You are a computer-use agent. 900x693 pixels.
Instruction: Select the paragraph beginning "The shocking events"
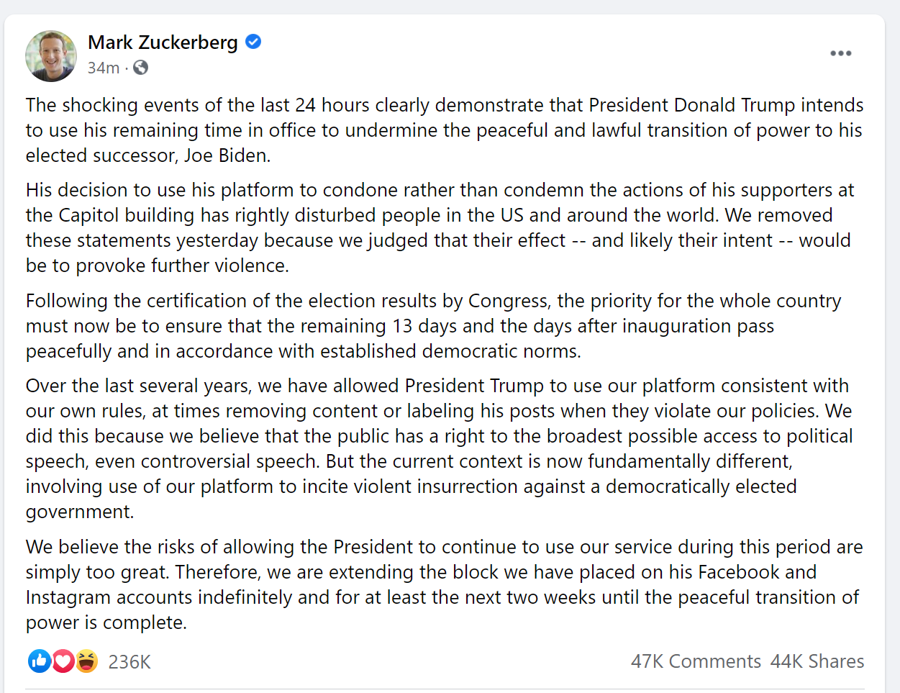445,130
